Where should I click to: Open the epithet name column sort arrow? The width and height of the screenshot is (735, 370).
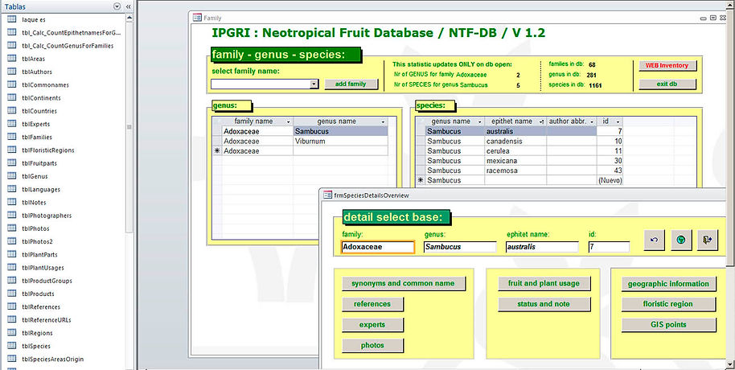[541, 121]
